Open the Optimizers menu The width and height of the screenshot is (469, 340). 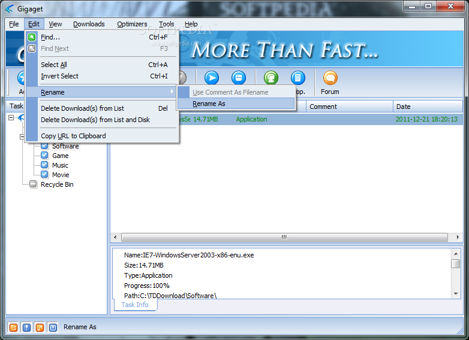click(132, 24)
